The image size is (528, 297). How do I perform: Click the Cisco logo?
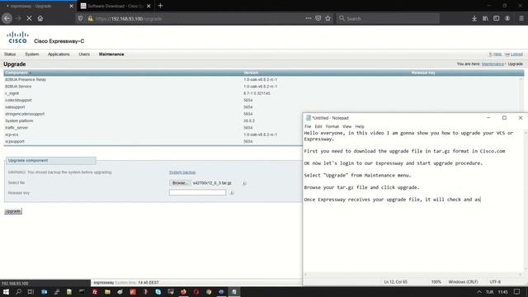pyautogui.click(x=17, y=37)
